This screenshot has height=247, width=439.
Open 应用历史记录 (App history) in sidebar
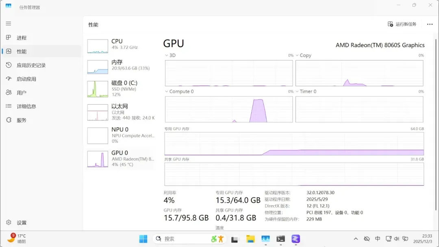point(31,65)
